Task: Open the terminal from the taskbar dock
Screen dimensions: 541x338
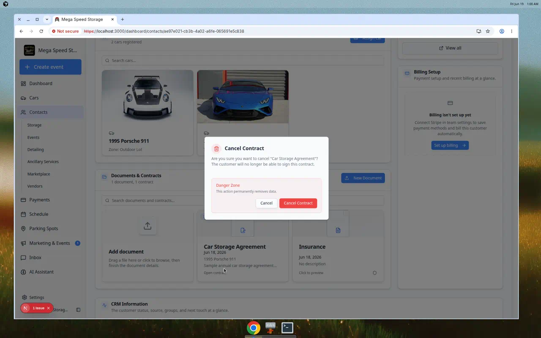Action: click(x=287, y=327)
